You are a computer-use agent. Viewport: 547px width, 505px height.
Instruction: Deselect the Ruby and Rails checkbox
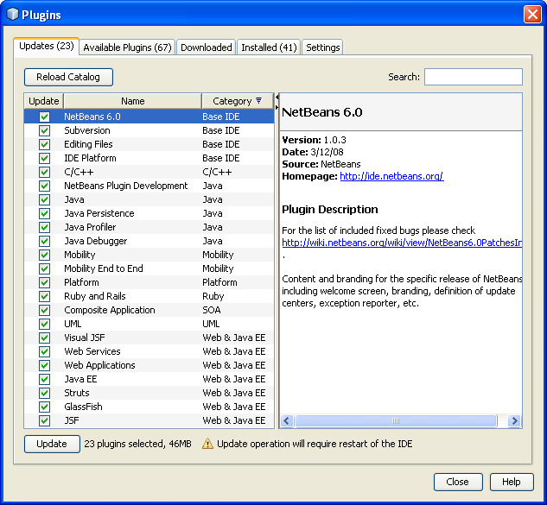point(44,296)
